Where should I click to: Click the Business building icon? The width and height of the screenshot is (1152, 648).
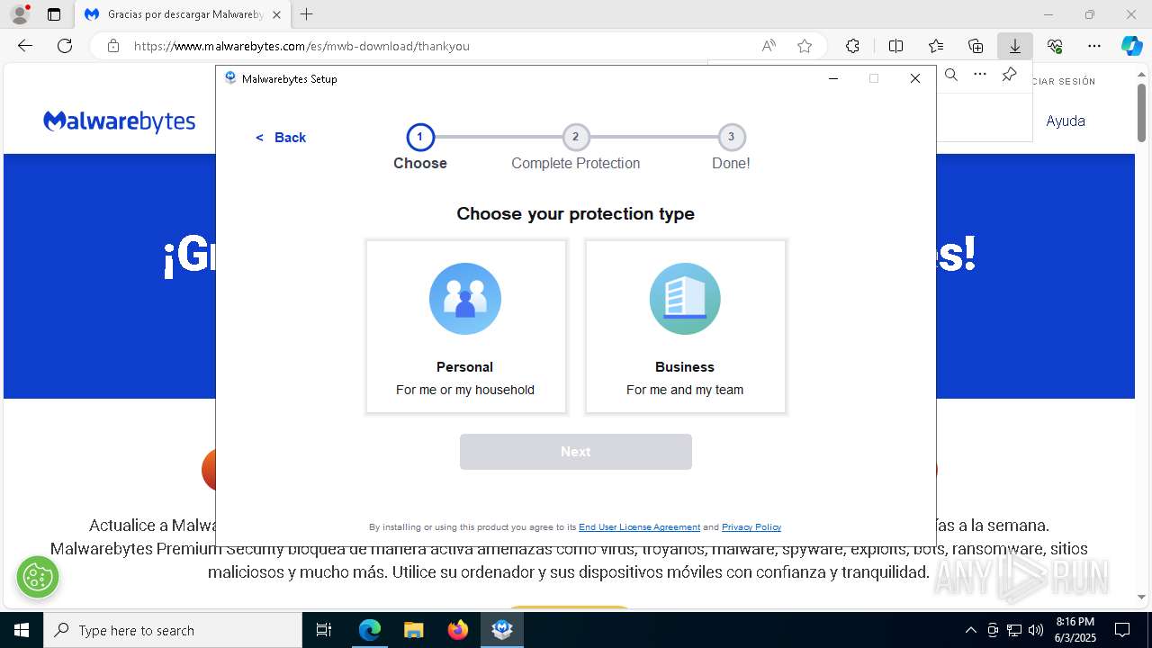(x=685, y=299)
